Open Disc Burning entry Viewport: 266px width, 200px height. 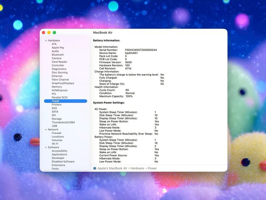pyautogui.click(x=60, y=72)
